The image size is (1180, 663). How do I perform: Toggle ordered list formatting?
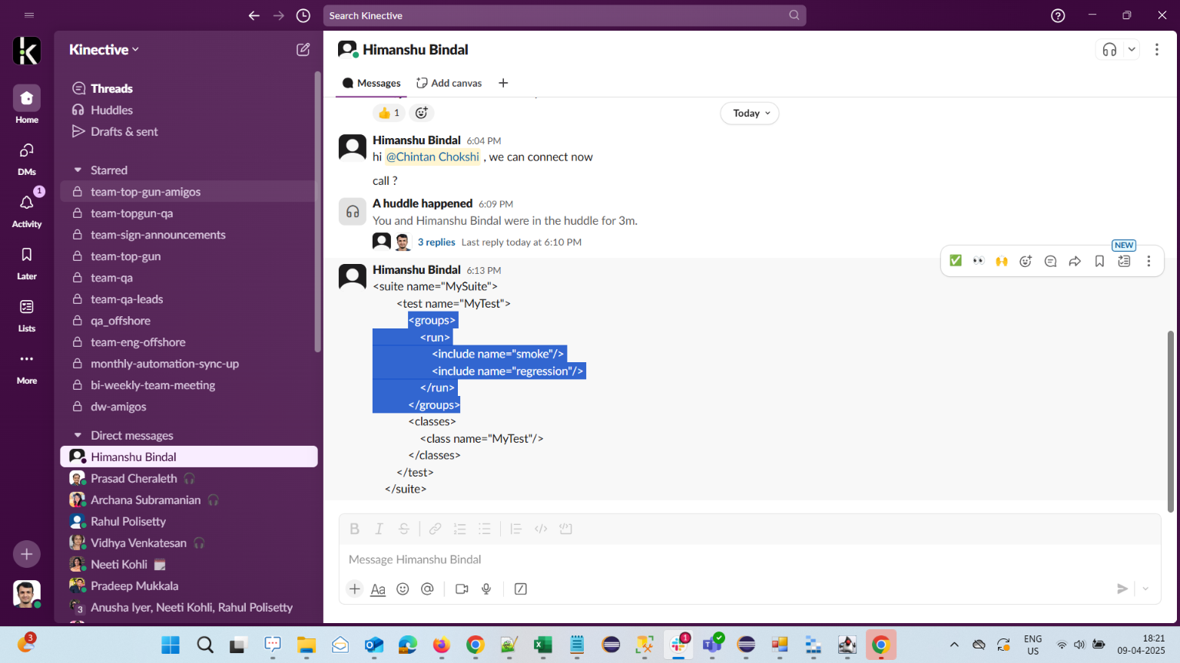coord(459,529)
